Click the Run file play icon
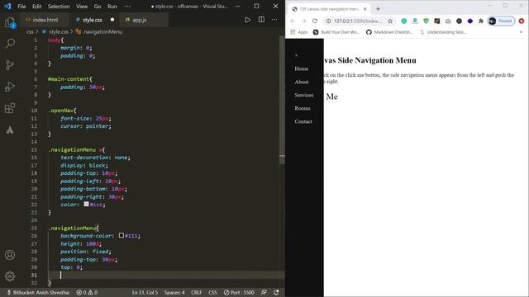This screenshot has width=529, height=297. [248, 20]
